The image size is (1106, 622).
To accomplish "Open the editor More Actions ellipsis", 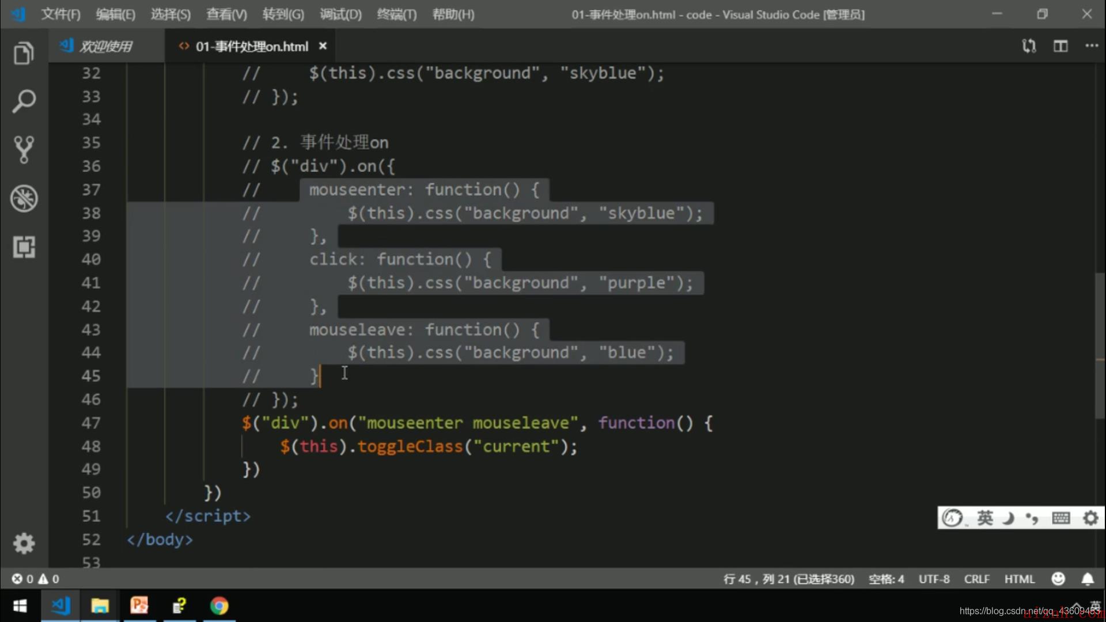I will [x=1092, y=45].
